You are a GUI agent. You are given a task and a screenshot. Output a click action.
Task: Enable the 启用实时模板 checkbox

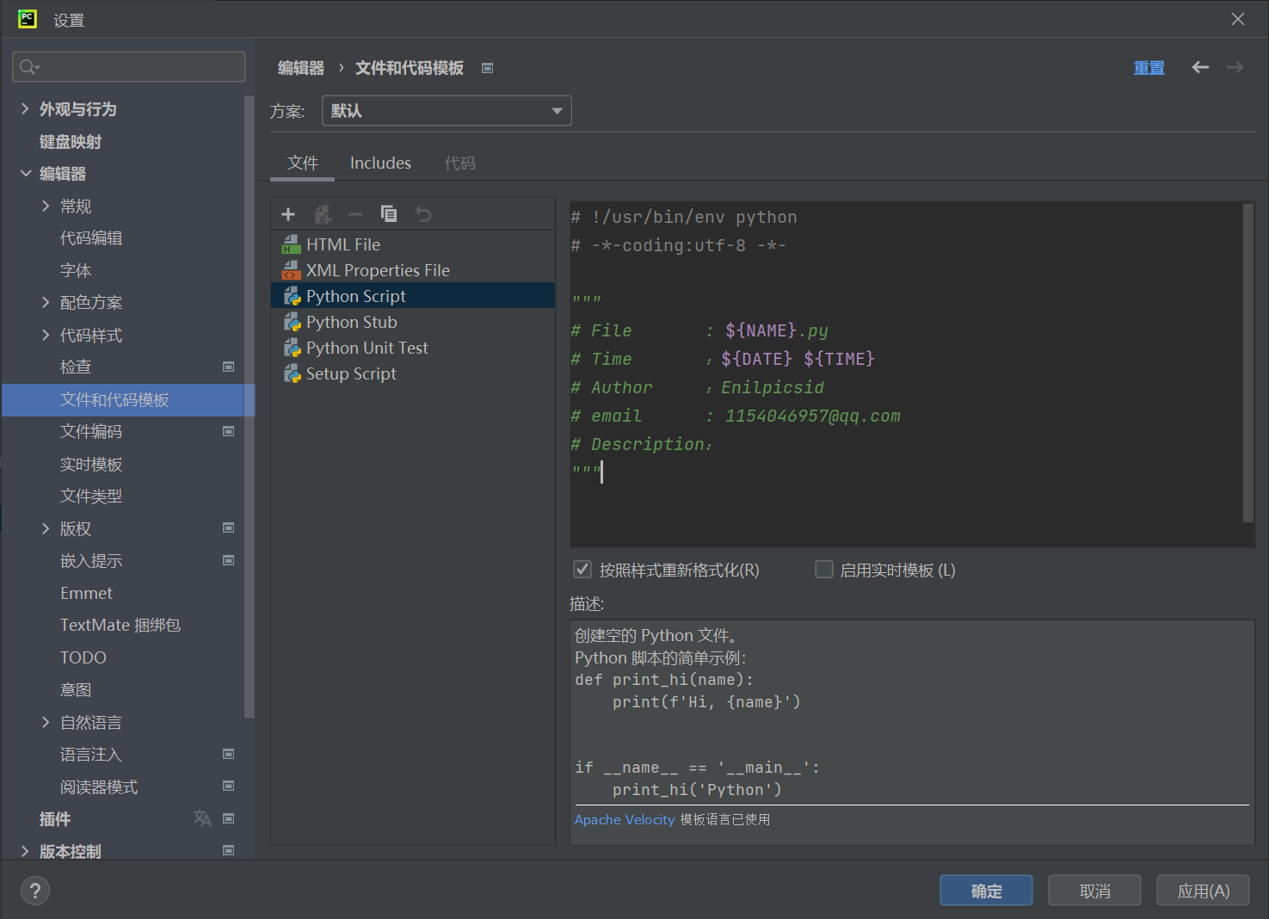pyautogui.click(x=824, y=570)
